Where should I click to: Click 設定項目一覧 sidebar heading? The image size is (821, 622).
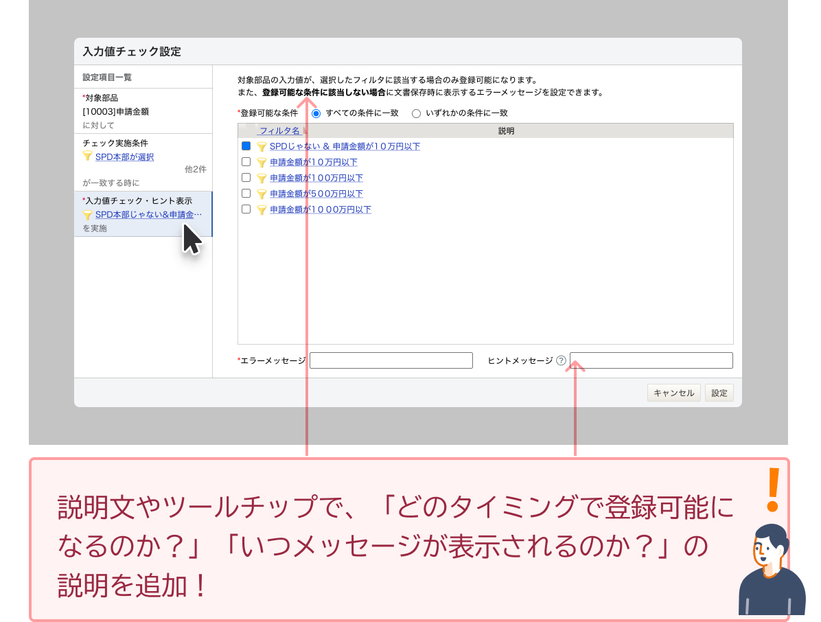pos(107,77)
